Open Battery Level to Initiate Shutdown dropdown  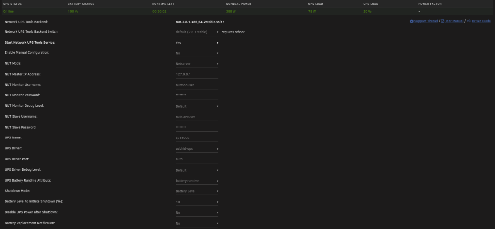pyautogui.click(x=197, y=202)
